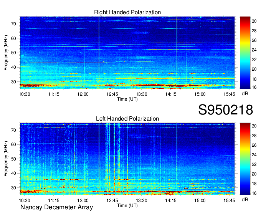Pick 30 dB value on Left Handed color bar
Image resolution: width=261 pixels, height=212 pixels.
tap(254, 126)
